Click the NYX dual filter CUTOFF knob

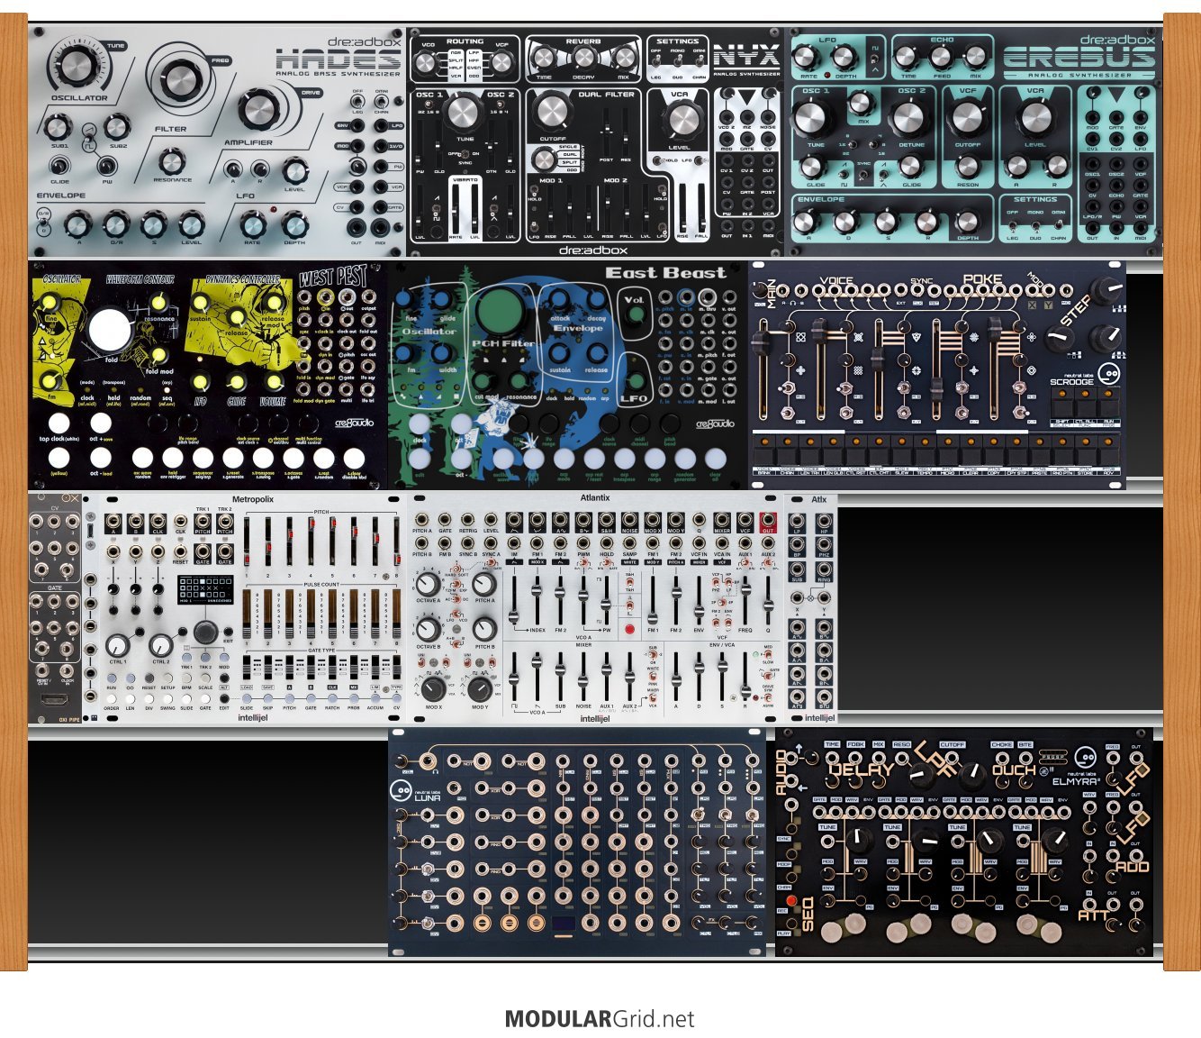pyautogui.click(x=552, y=113)
